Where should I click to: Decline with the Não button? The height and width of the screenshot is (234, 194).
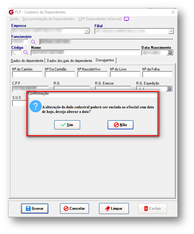coord(120,125)
